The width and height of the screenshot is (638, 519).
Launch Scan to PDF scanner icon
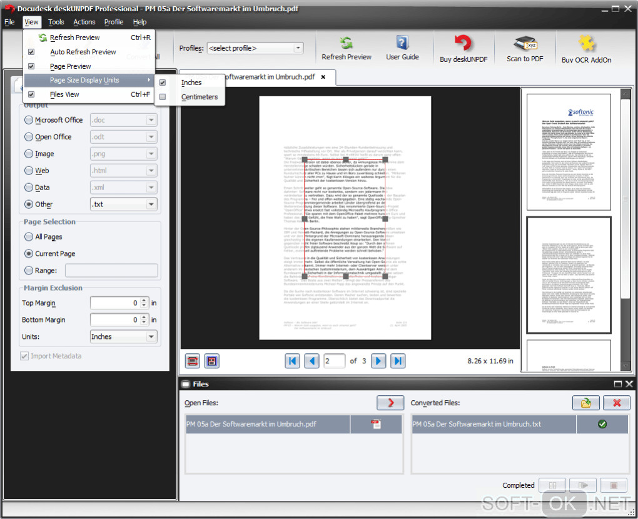[x=525, y=44]
